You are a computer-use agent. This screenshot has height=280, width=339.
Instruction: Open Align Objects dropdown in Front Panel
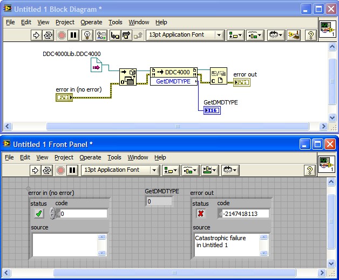171,170
